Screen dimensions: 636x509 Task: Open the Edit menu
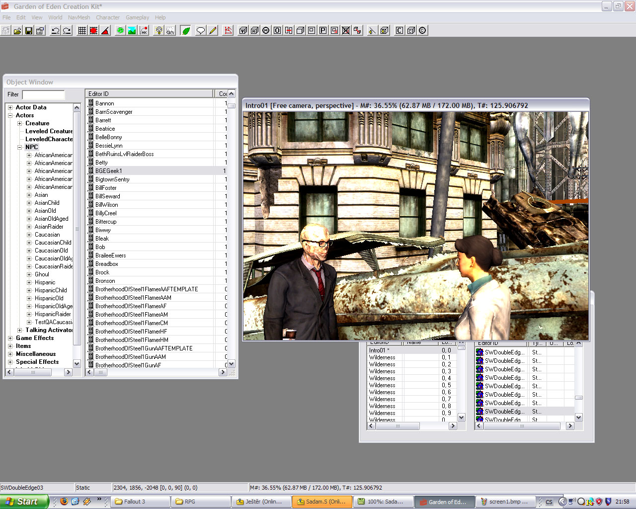[x=21, y=17]
